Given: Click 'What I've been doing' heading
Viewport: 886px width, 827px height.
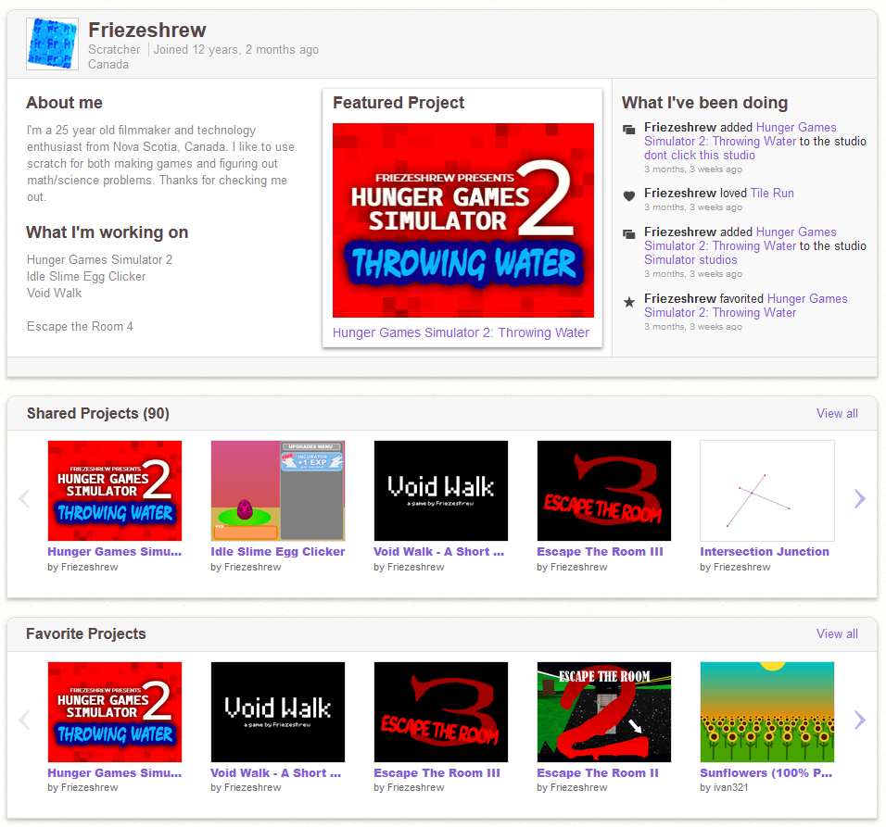Looking at the screenshot, I should 704,103.
